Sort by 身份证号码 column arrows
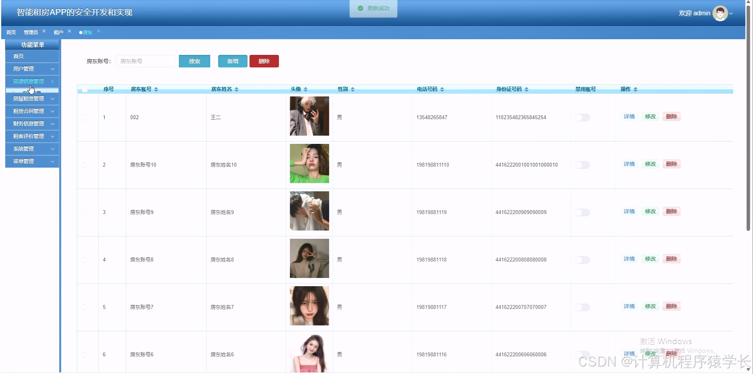This screenshot has height=374, width=753. tap(526, 89)
